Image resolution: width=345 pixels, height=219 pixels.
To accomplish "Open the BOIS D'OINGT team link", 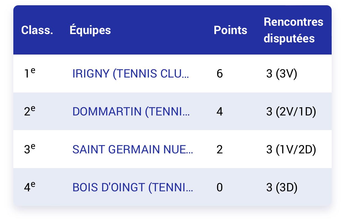I will click(132, 187).
